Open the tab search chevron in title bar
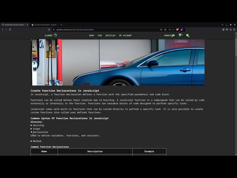Screen dimensions: 237x178 (x=223, y=25)
